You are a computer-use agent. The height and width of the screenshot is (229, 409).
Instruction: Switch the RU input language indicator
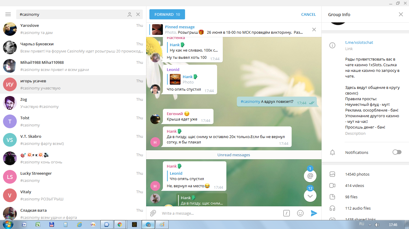(x=362, y=224)
